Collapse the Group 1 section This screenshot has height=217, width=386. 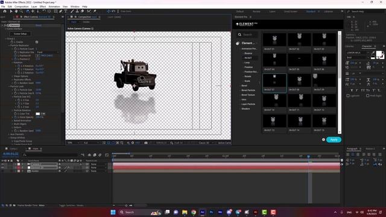pyautogui.click(x=6, y=39)
